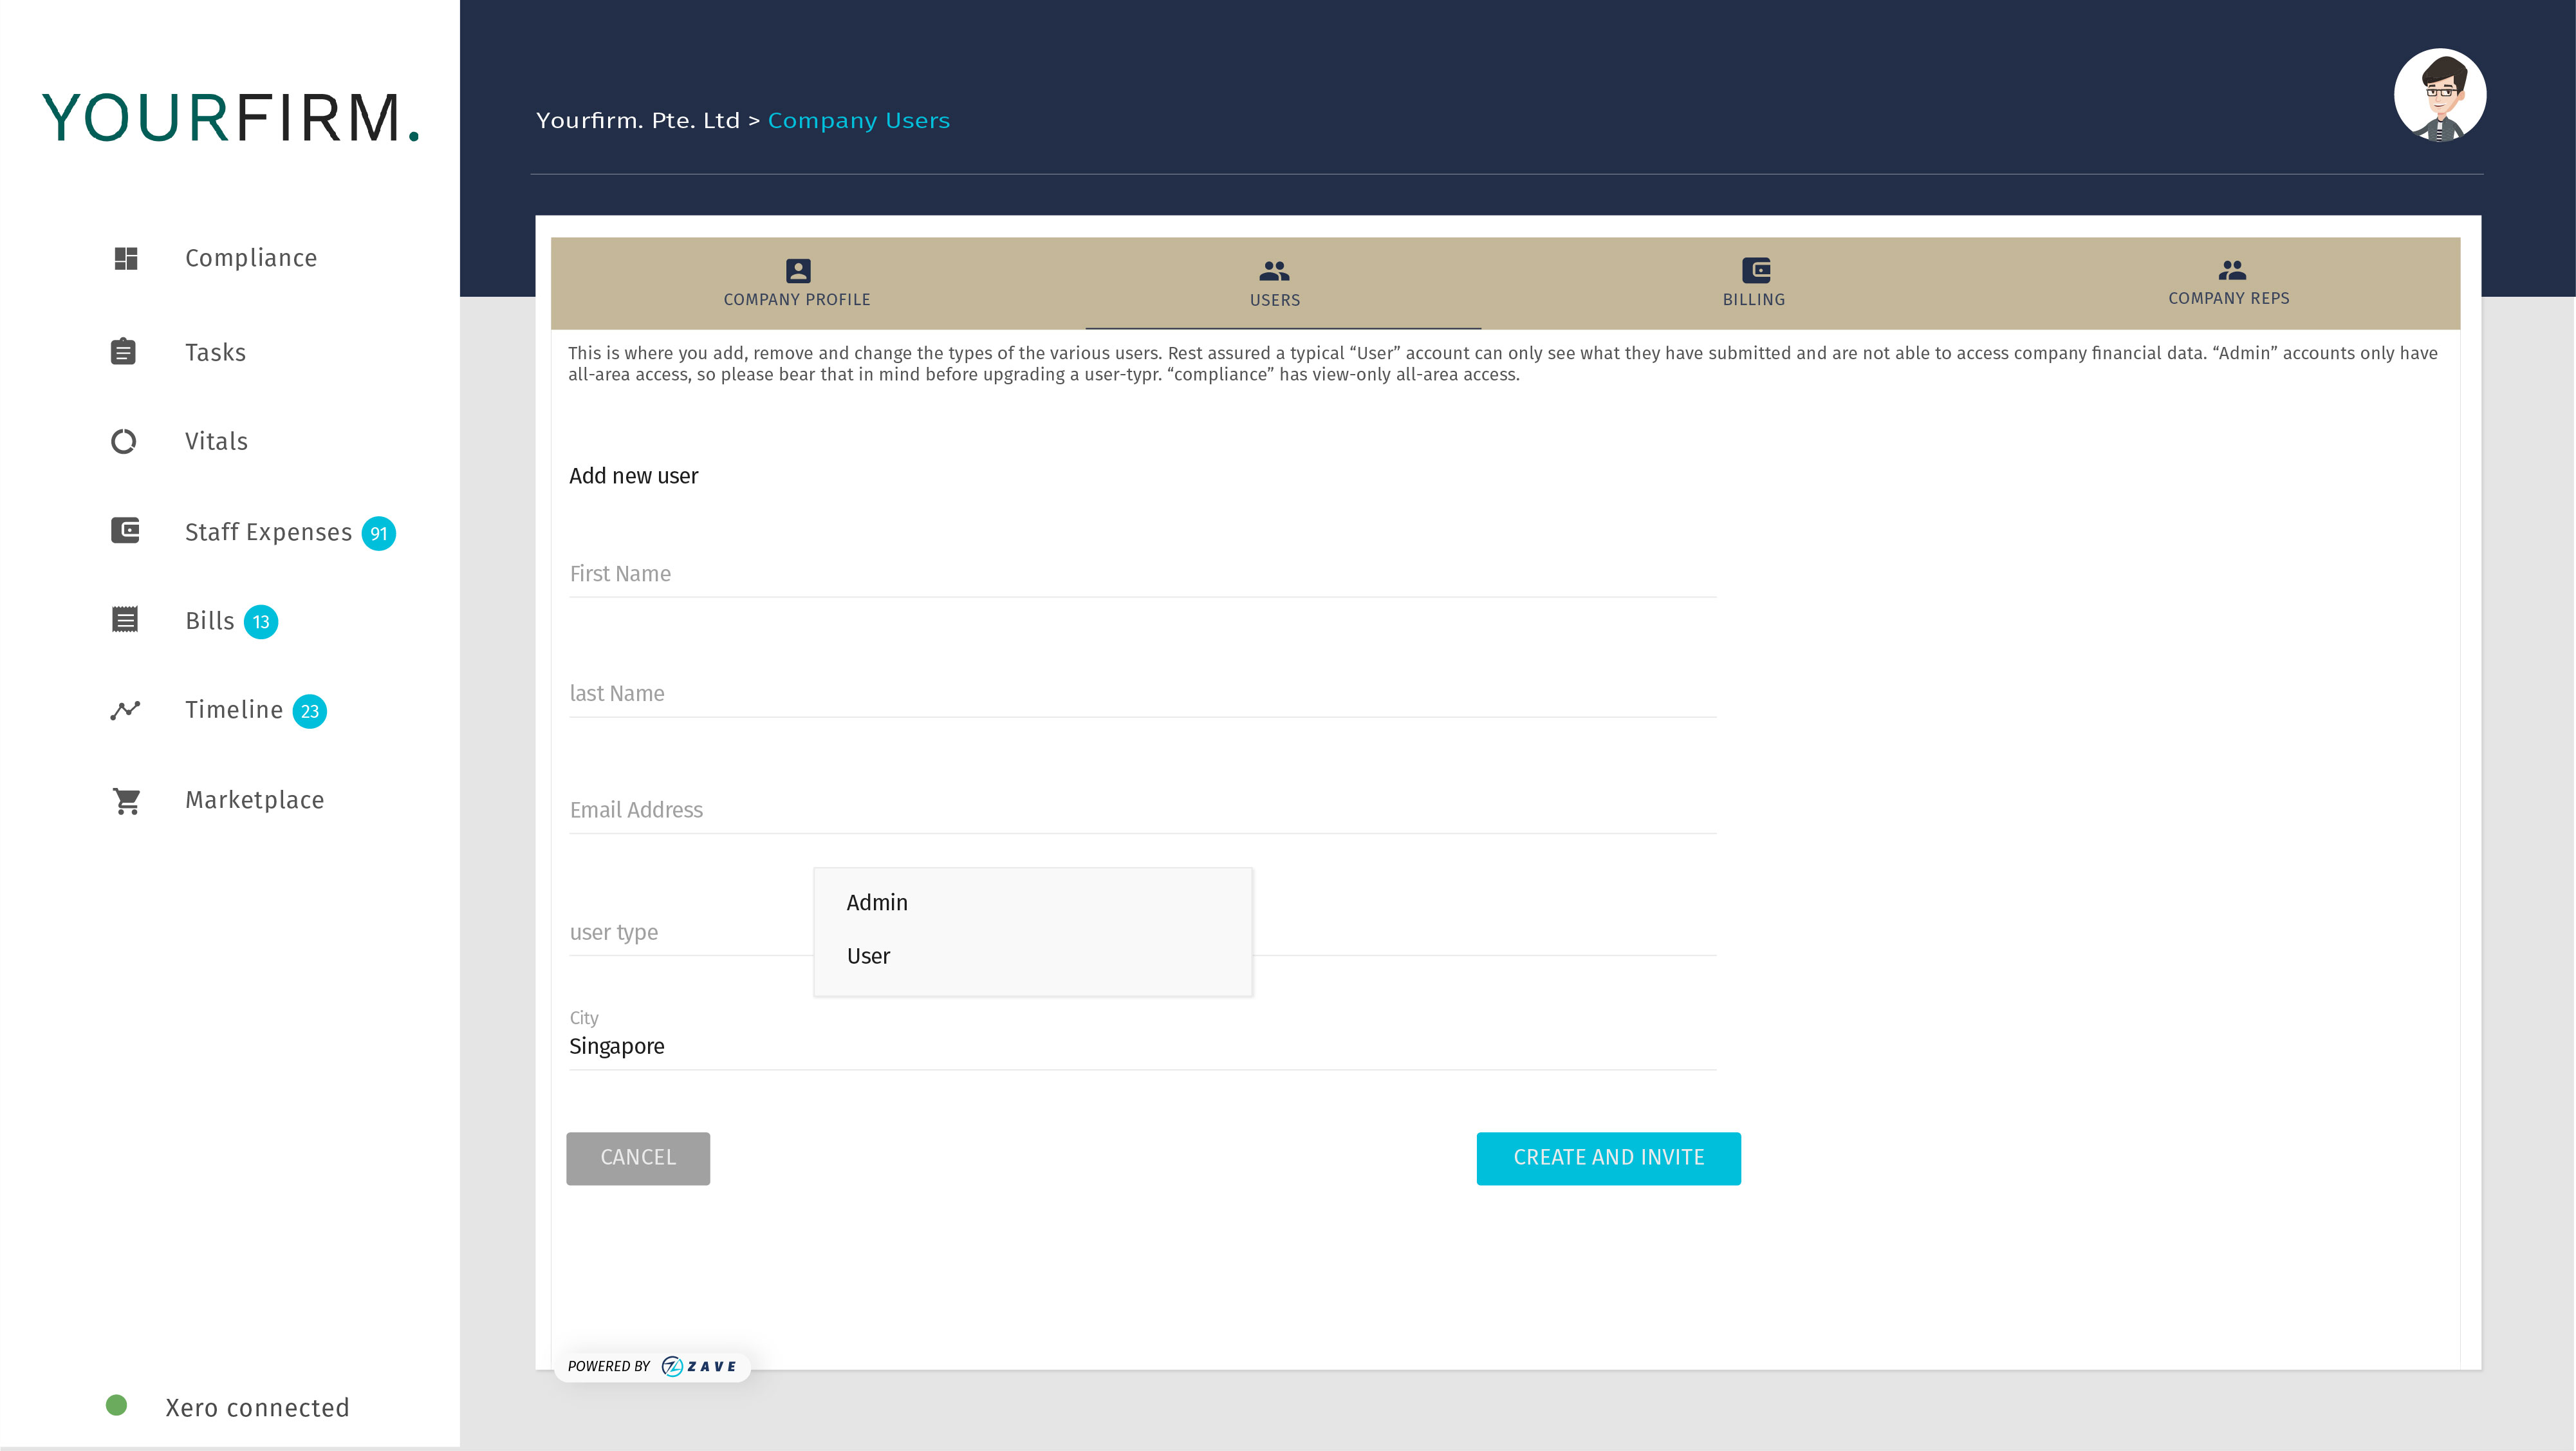Click Yourfirm. Pte. Ltd breadcrumb
This screenshot has height=1451, width=2576.
tap(637, 121)
